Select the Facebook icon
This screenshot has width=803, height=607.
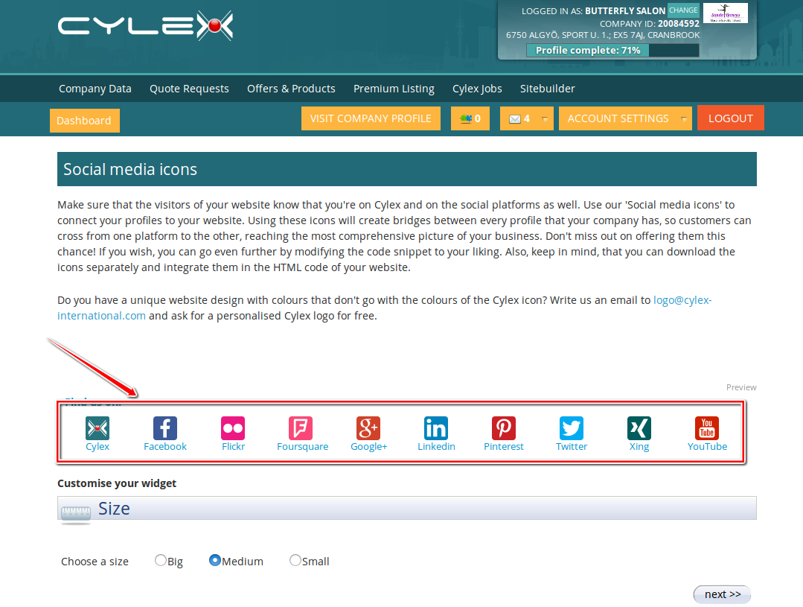164,428
